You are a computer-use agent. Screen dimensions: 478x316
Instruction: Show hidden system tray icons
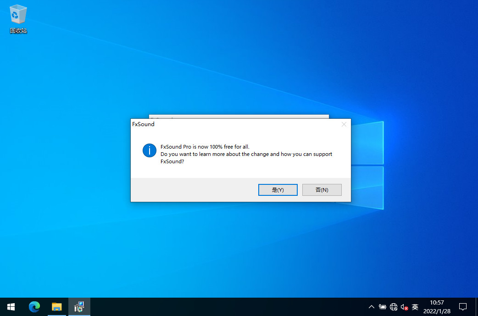(371, 307)
